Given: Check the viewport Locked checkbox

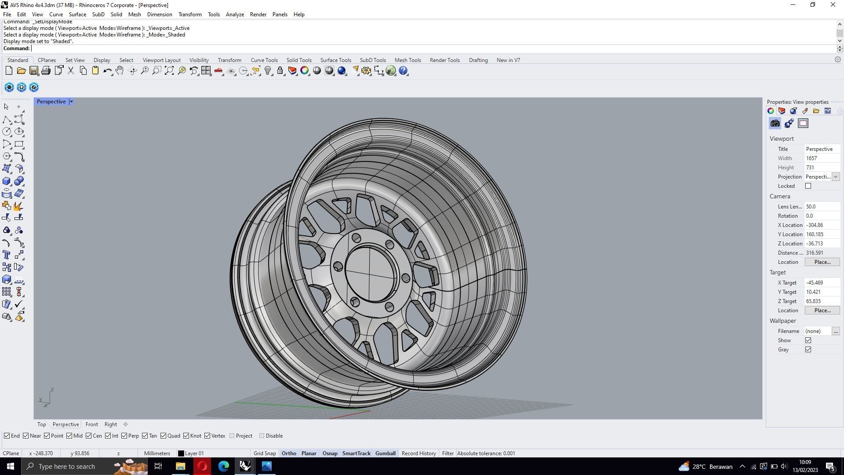Looking at the screenshot, I should [x=808, y=186].
